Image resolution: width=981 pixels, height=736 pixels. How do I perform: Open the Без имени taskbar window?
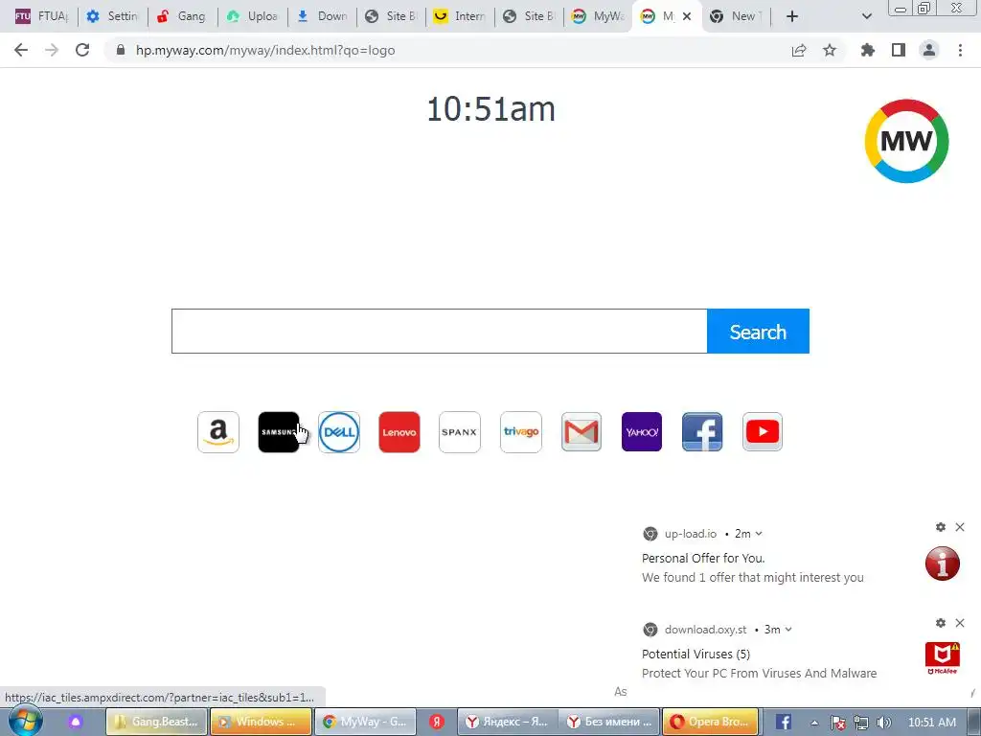click(609, 722)
